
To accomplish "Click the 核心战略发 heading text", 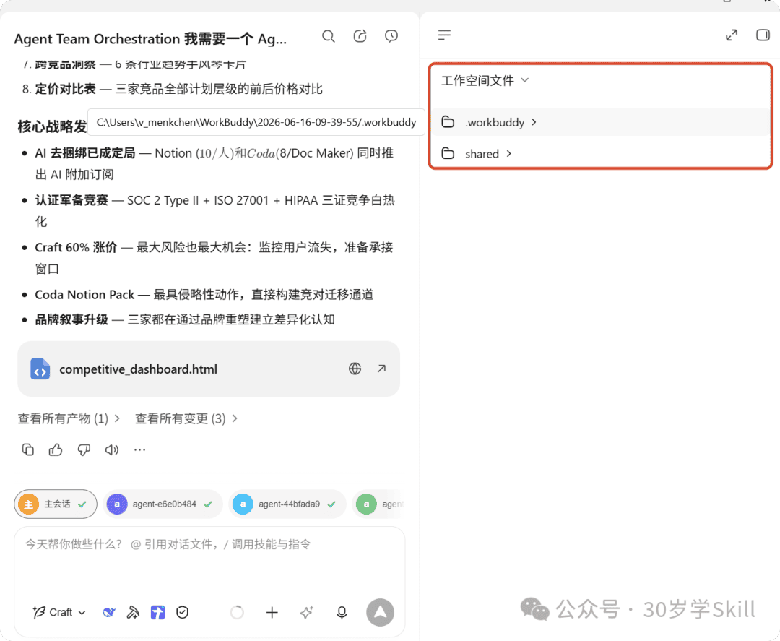I will point(52,126).
